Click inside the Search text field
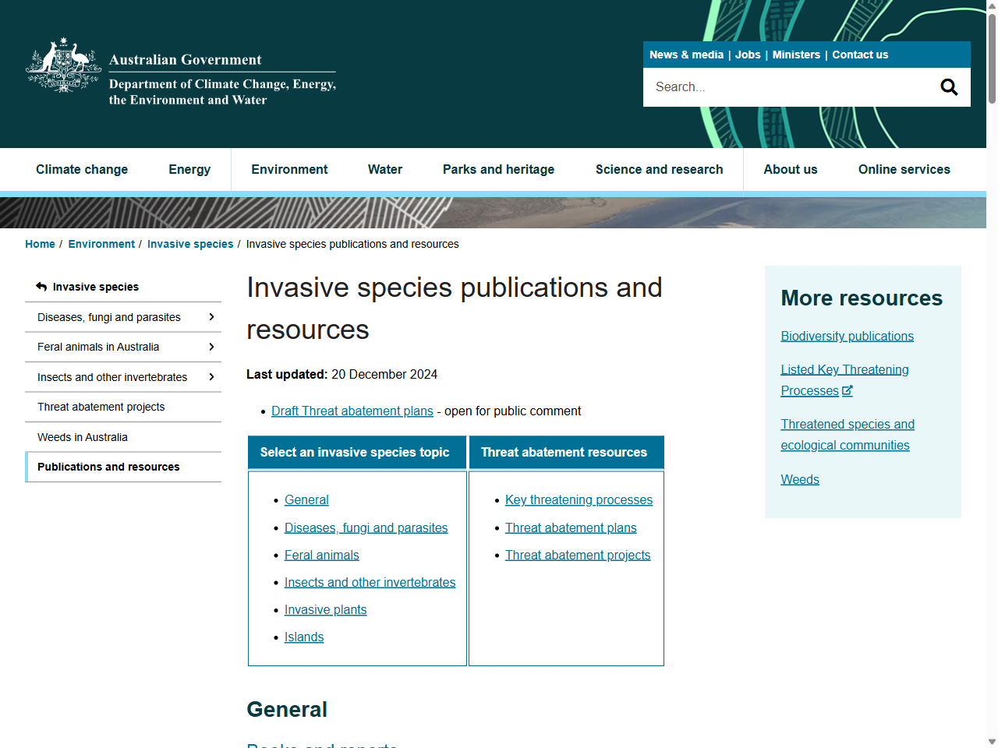This screenshot has height=748, width=998. (x=780, y=86)
